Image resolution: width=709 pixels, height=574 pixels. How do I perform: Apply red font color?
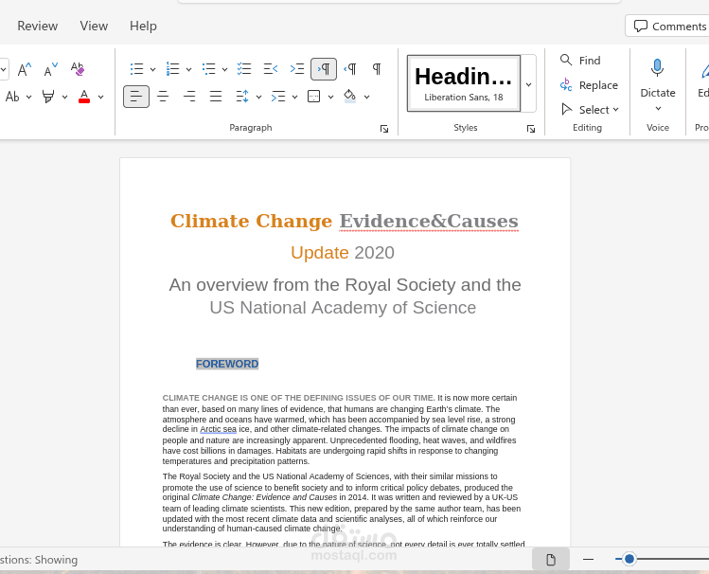tap(84, 97)
